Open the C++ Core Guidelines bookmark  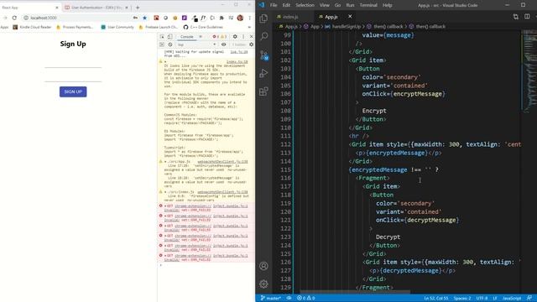pos(203,27)
